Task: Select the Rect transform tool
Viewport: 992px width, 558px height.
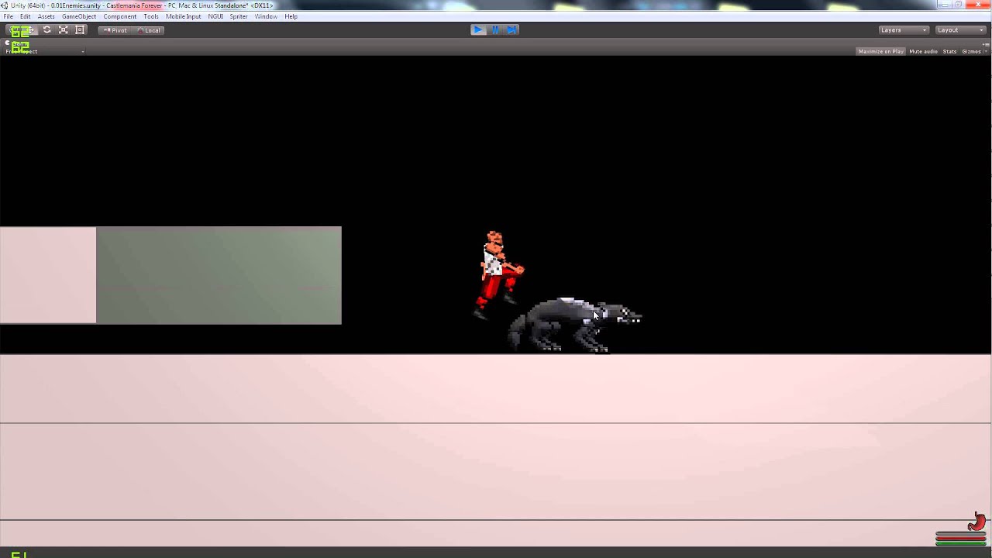Action: click(x=80, y=29)
